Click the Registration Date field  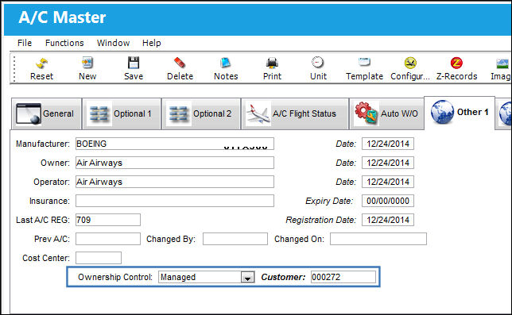(388, 220)
